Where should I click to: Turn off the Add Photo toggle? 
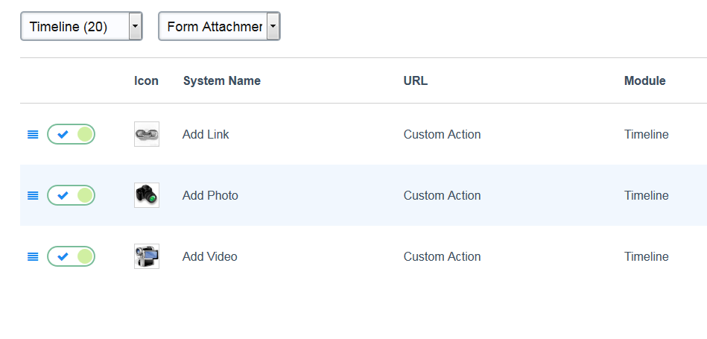point(72,195)
